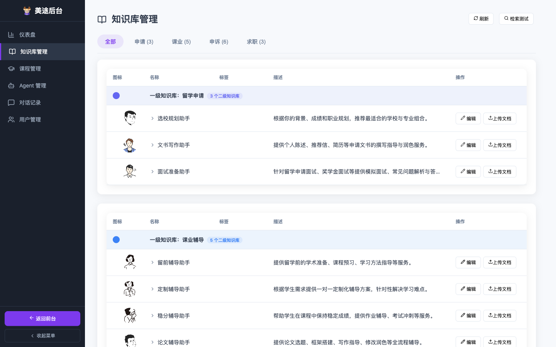
Task: Click the 知识库管理 book icon in sidebar
Action: (x=12, y=52)
